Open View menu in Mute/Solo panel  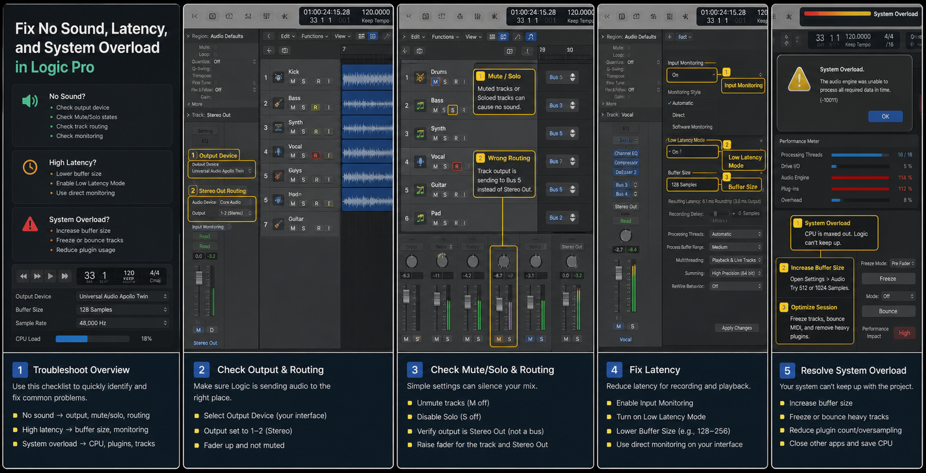coord(473,36)
